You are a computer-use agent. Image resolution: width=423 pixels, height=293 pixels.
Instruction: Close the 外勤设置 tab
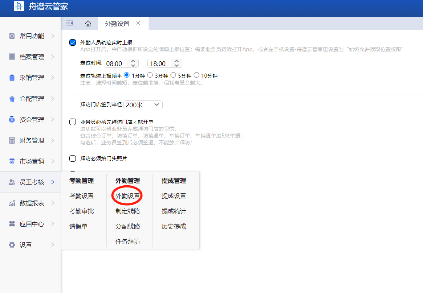tap(138, 23)
